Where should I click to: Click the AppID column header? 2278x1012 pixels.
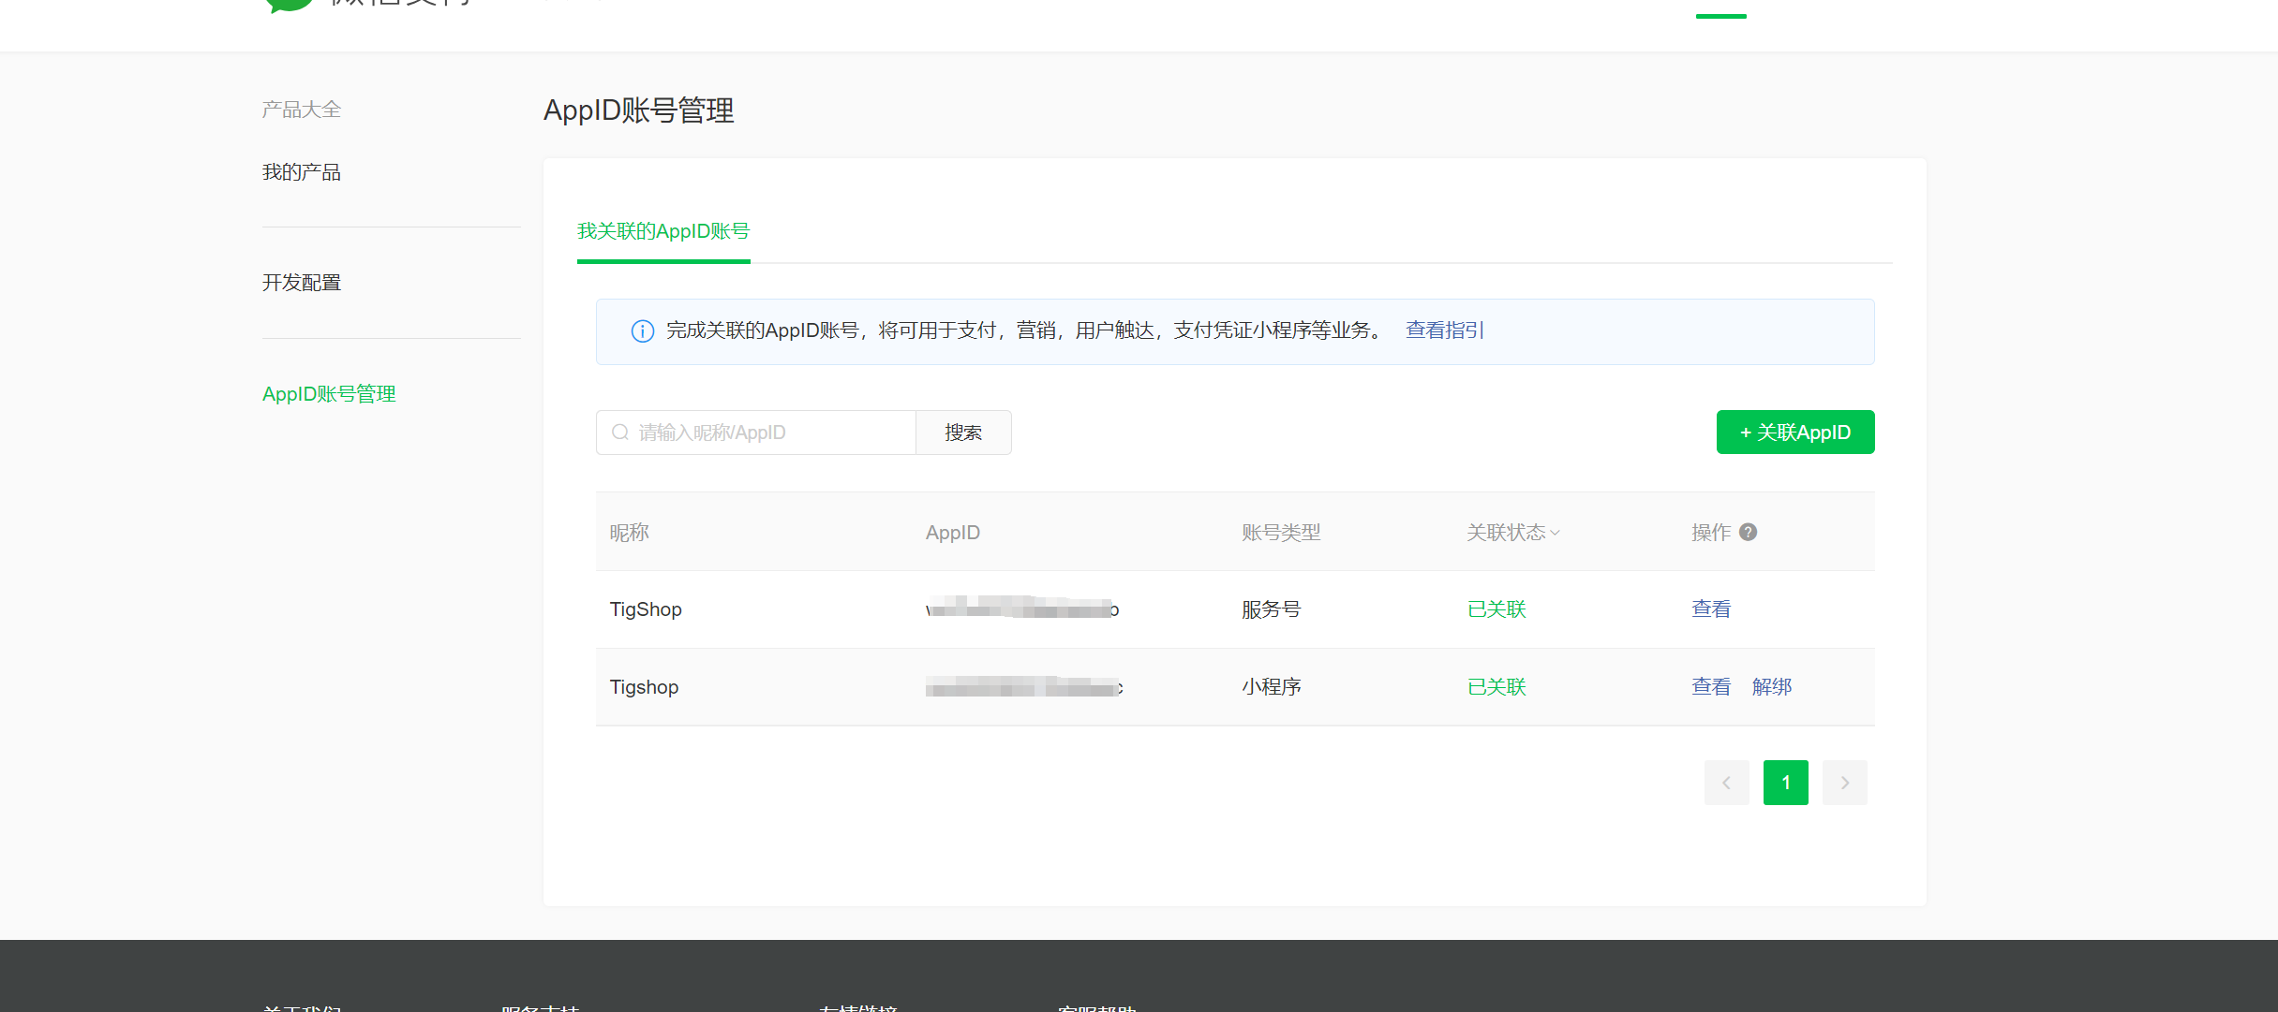click(953, 533)
